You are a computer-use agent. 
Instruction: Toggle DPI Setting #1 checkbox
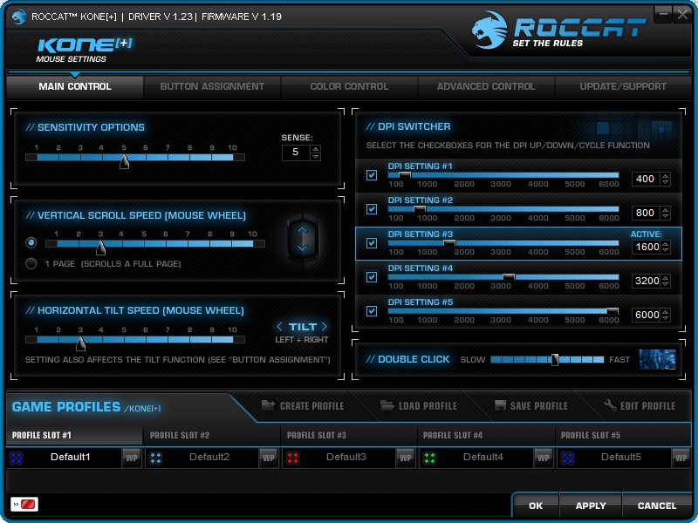[x=372, y=175]
